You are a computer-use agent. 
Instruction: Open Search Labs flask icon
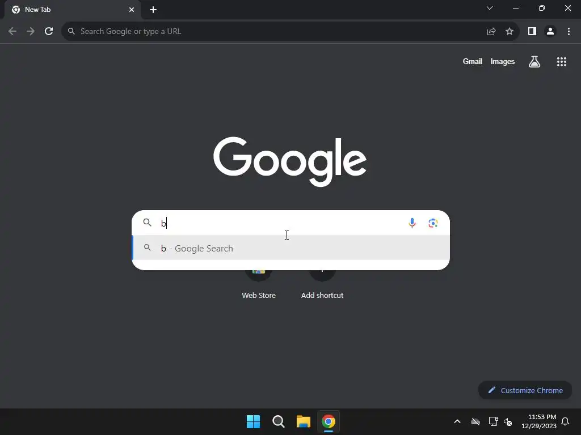click(534, 62)
